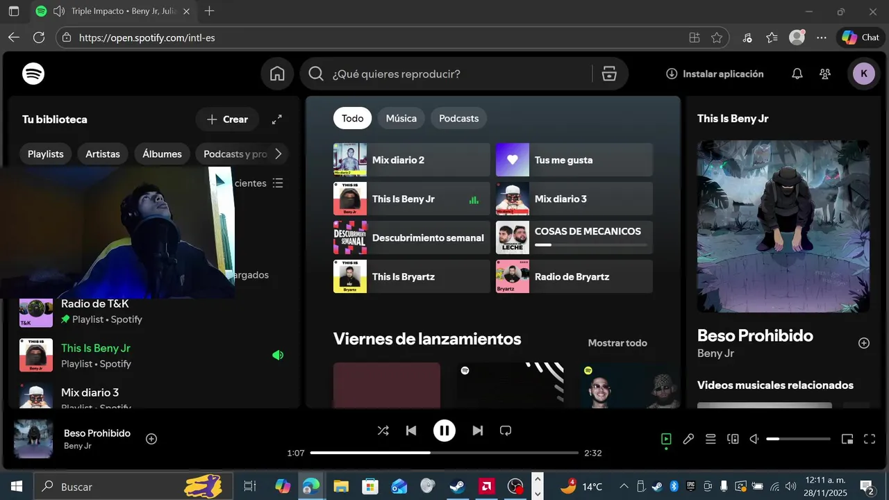
Task: Open Radio de T&K playlist in library
Action: [154, 311]
